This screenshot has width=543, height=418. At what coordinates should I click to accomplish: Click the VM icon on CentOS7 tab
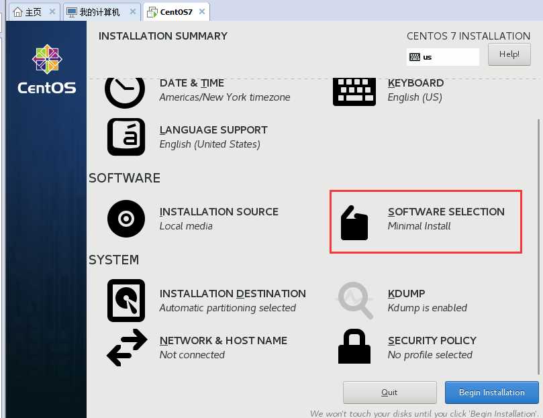[x=152, y=12]
